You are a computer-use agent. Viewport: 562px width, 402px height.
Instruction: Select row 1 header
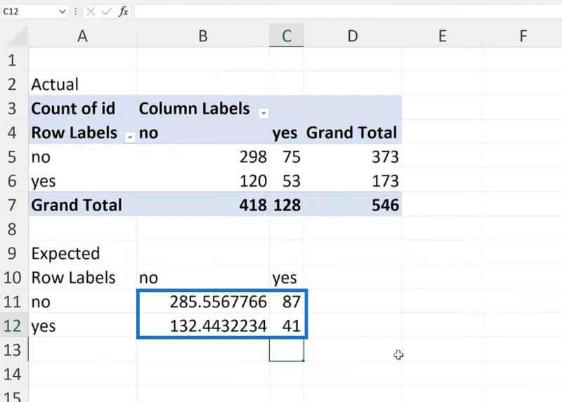pos(13,60)
